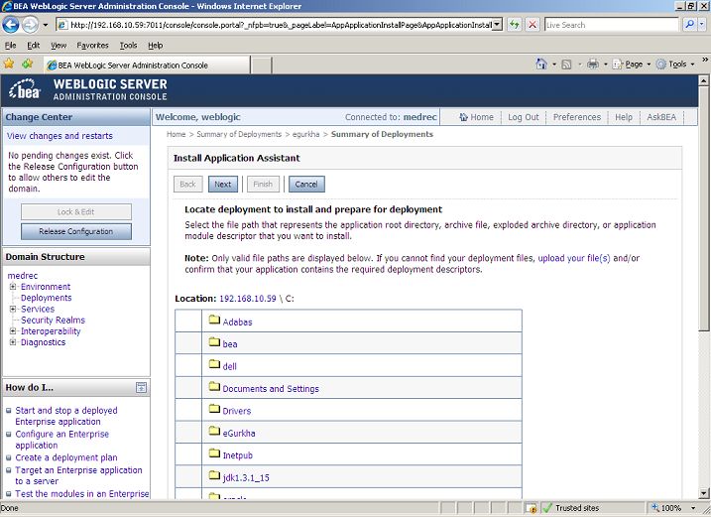
Task: Open the Favorites menu
Action: tap(92, 46)
